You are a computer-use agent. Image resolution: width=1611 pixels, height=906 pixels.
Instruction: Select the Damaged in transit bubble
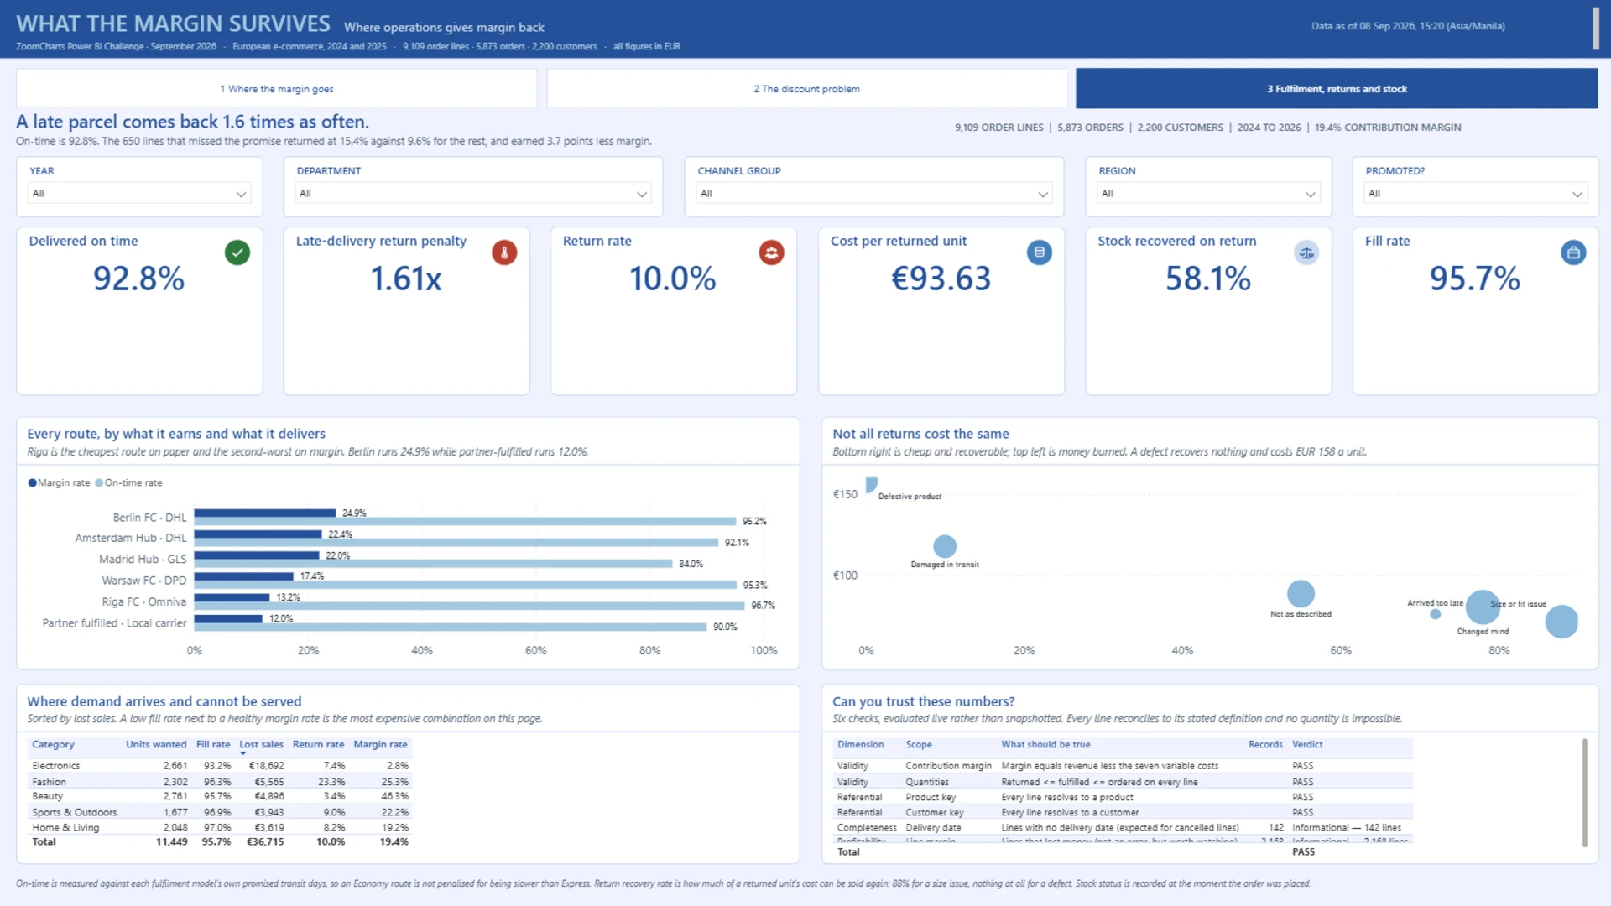click(945, 546)
